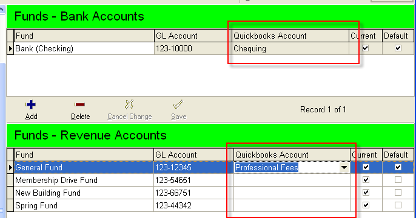Click Fund column header in Revenue Accounts

(84, 155)
